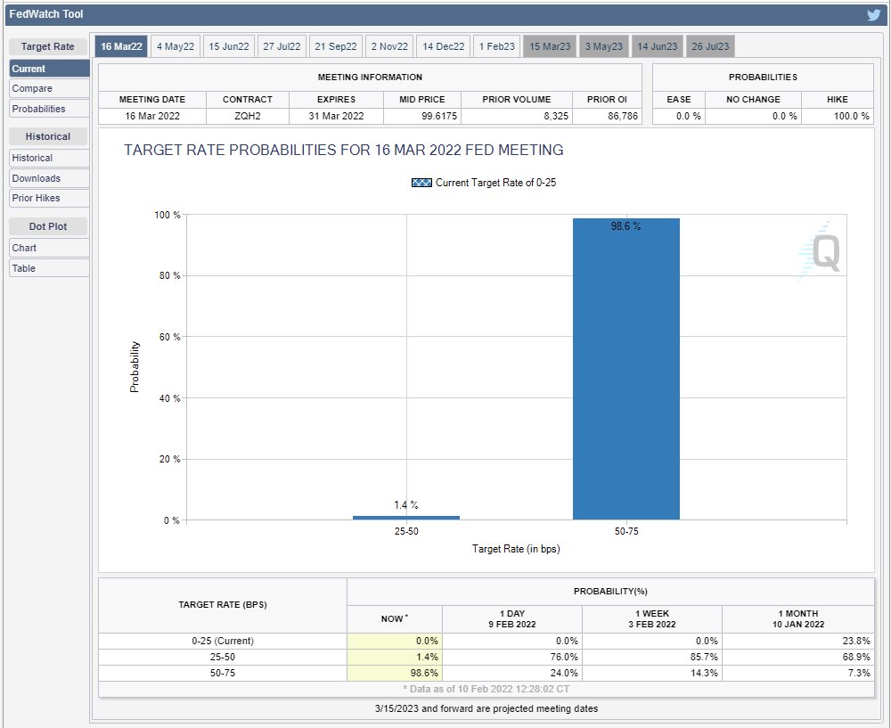
Task: Click the 8,325 prior volume value
Action: (517, 116)
